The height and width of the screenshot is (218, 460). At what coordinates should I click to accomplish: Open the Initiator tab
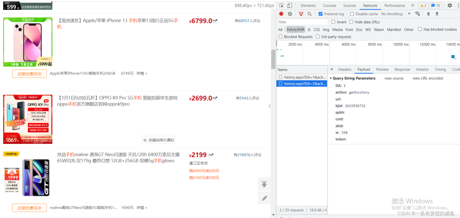(422, 69)
